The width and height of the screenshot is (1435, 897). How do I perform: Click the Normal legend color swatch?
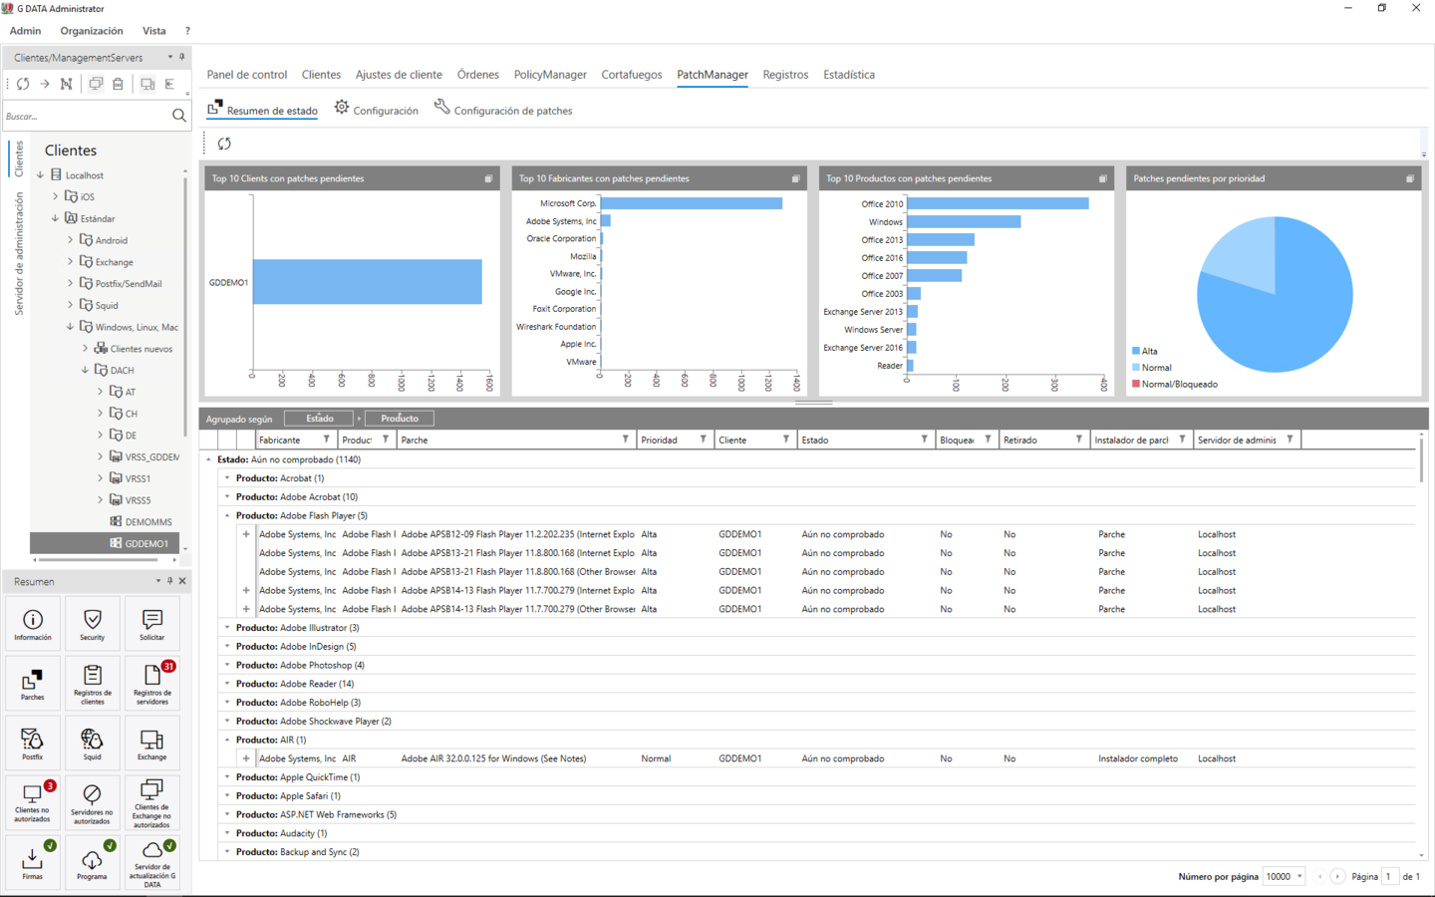point(1136,368)
